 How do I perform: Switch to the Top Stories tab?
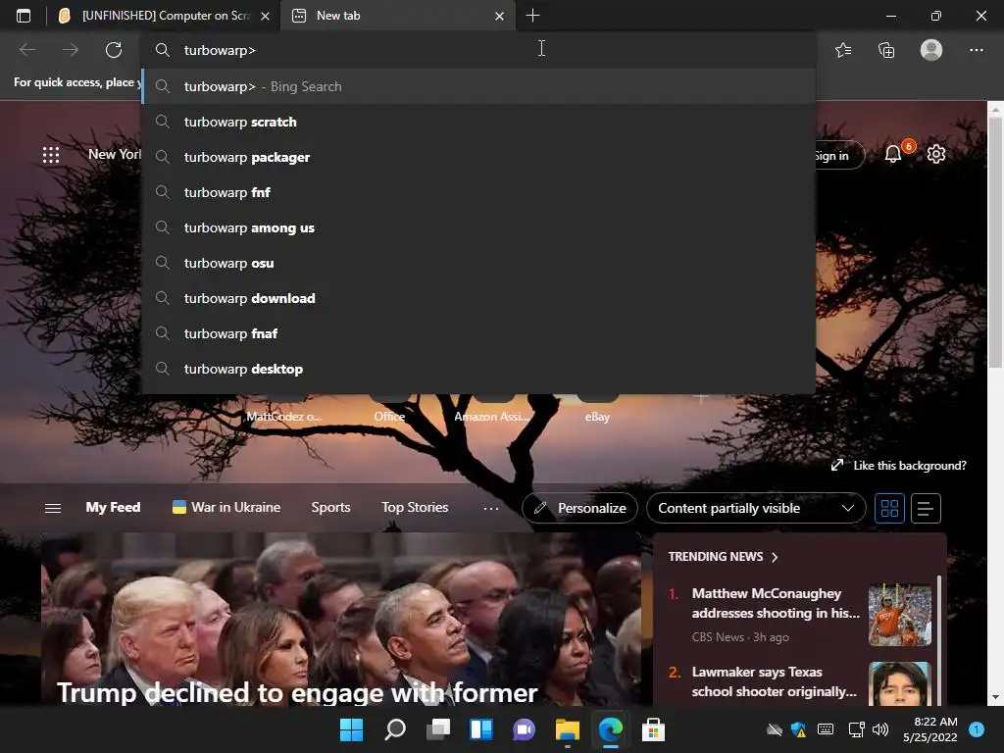415,507
